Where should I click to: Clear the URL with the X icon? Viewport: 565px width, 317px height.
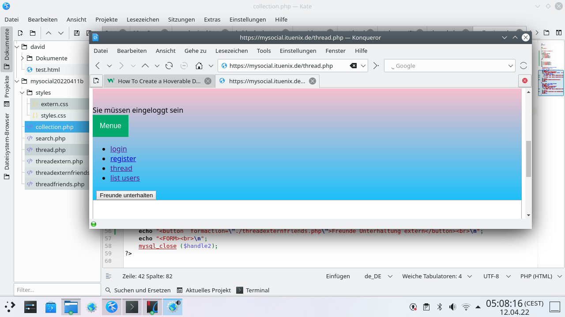click(x=353, y=65)
